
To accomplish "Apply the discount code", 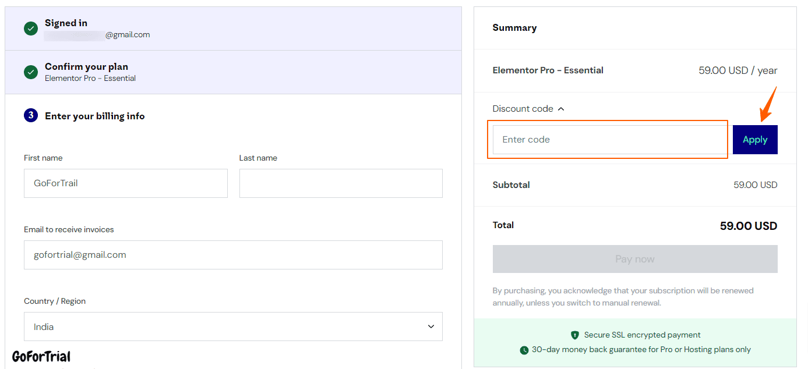I will click(755, 140).
